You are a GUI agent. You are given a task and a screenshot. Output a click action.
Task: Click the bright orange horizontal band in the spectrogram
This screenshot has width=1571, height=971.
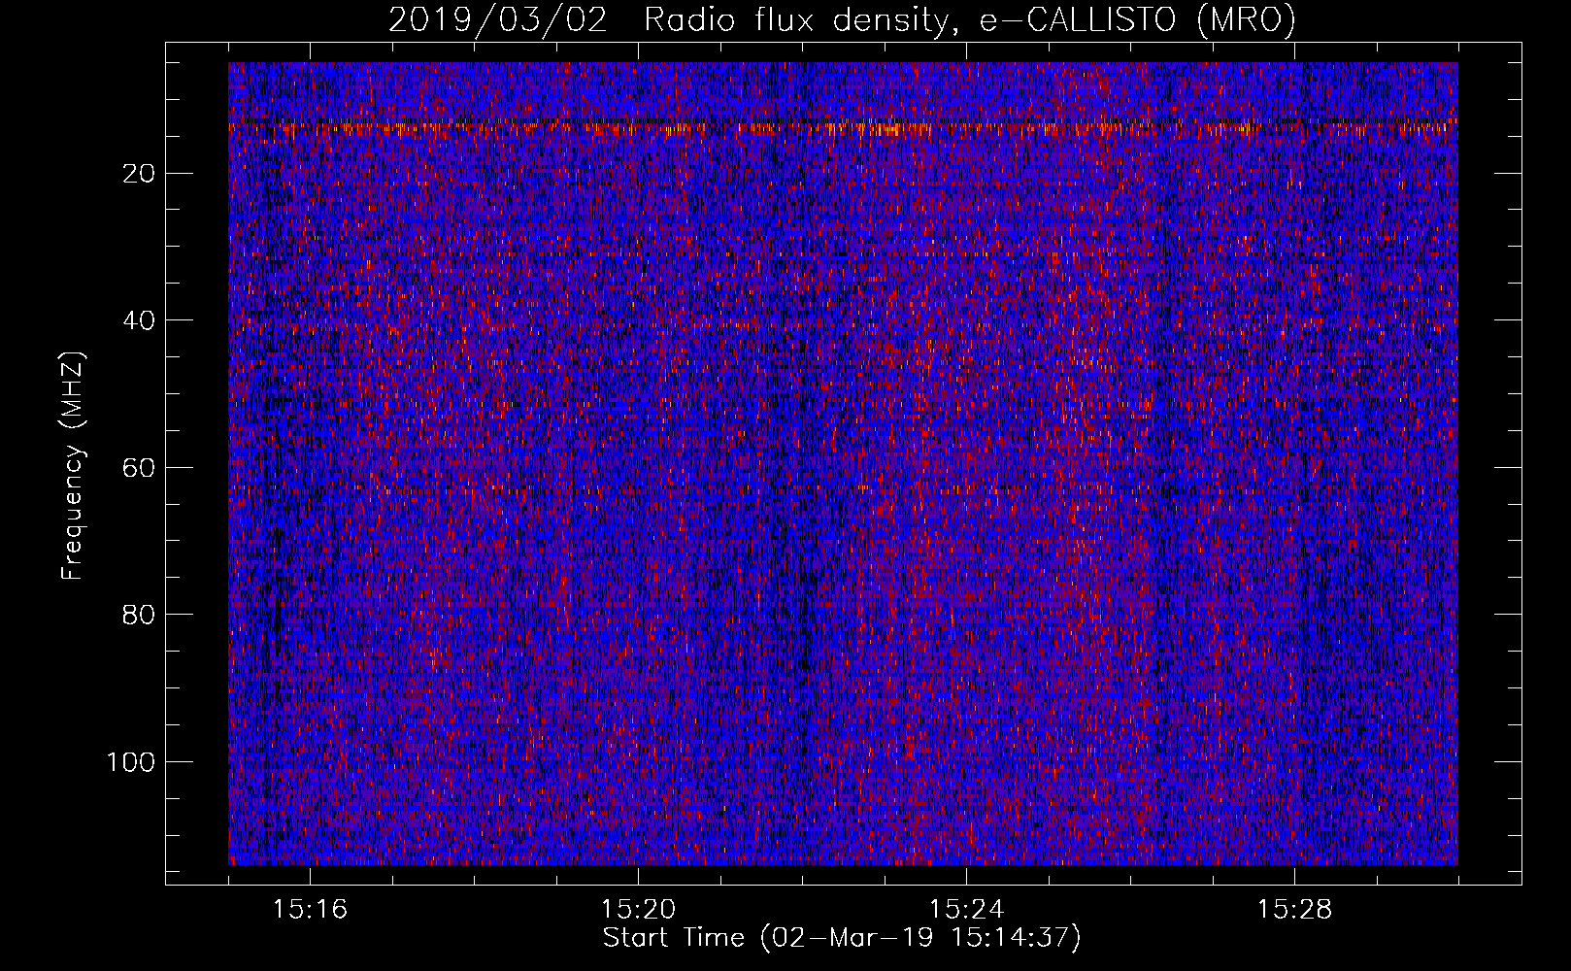843,126
